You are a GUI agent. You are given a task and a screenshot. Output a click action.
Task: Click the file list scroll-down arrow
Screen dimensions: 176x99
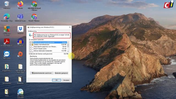pyautogui.click(x=68, y=51)
